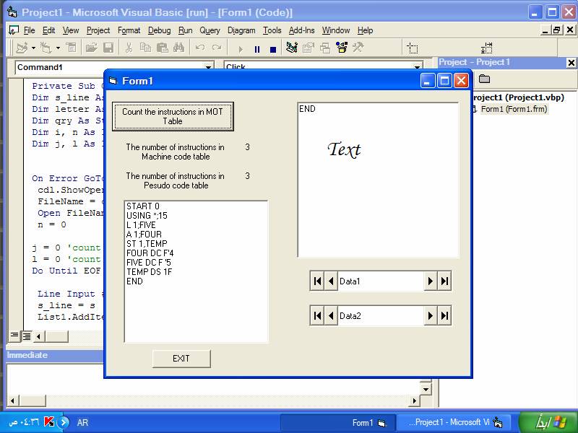
Task: Click Data1 move-next record arrow
Action: [x=430, y=281]
